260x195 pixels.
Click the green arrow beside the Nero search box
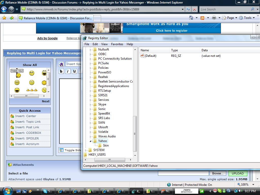point(202,191)
